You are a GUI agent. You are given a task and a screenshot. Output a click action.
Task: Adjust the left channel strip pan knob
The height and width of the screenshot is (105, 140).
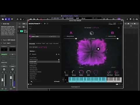click(x=4, y=69)
